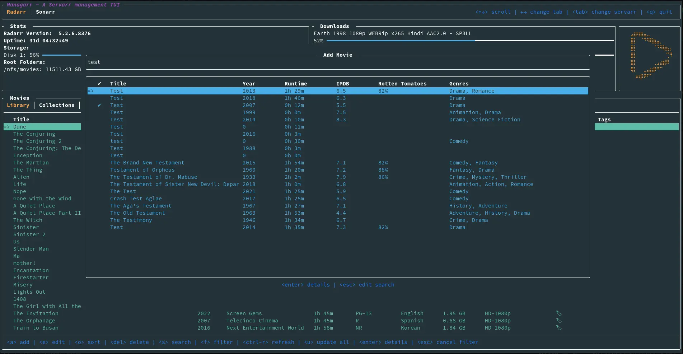
Task: Click the update all shortcut
Action: [x=326, y=342]
